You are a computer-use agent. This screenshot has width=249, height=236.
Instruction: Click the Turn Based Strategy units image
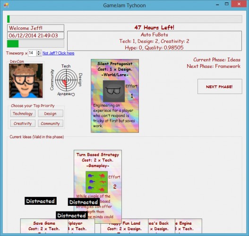[x=96, y=182]
